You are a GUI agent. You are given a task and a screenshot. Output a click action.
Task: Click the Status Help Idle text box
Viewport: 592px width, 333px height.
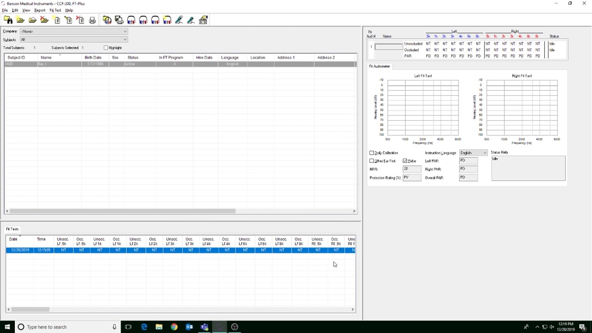[x=528, y=168]
